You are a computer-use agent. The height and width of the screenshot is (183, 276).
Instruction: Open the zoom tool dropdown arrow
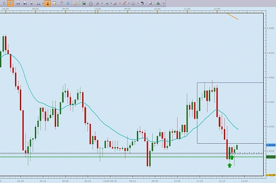pos(43,3)
